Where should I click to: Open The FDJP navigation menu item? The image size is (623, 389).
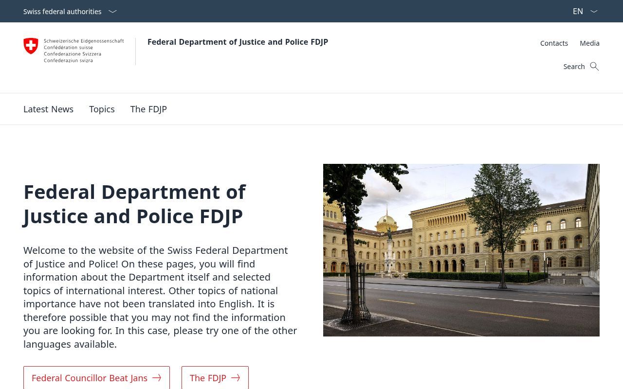(148, 109)
